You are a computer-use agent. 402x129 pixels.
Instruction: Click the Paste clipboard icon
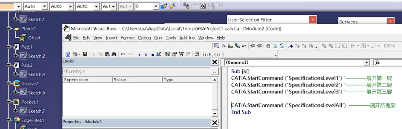(107, 54)
